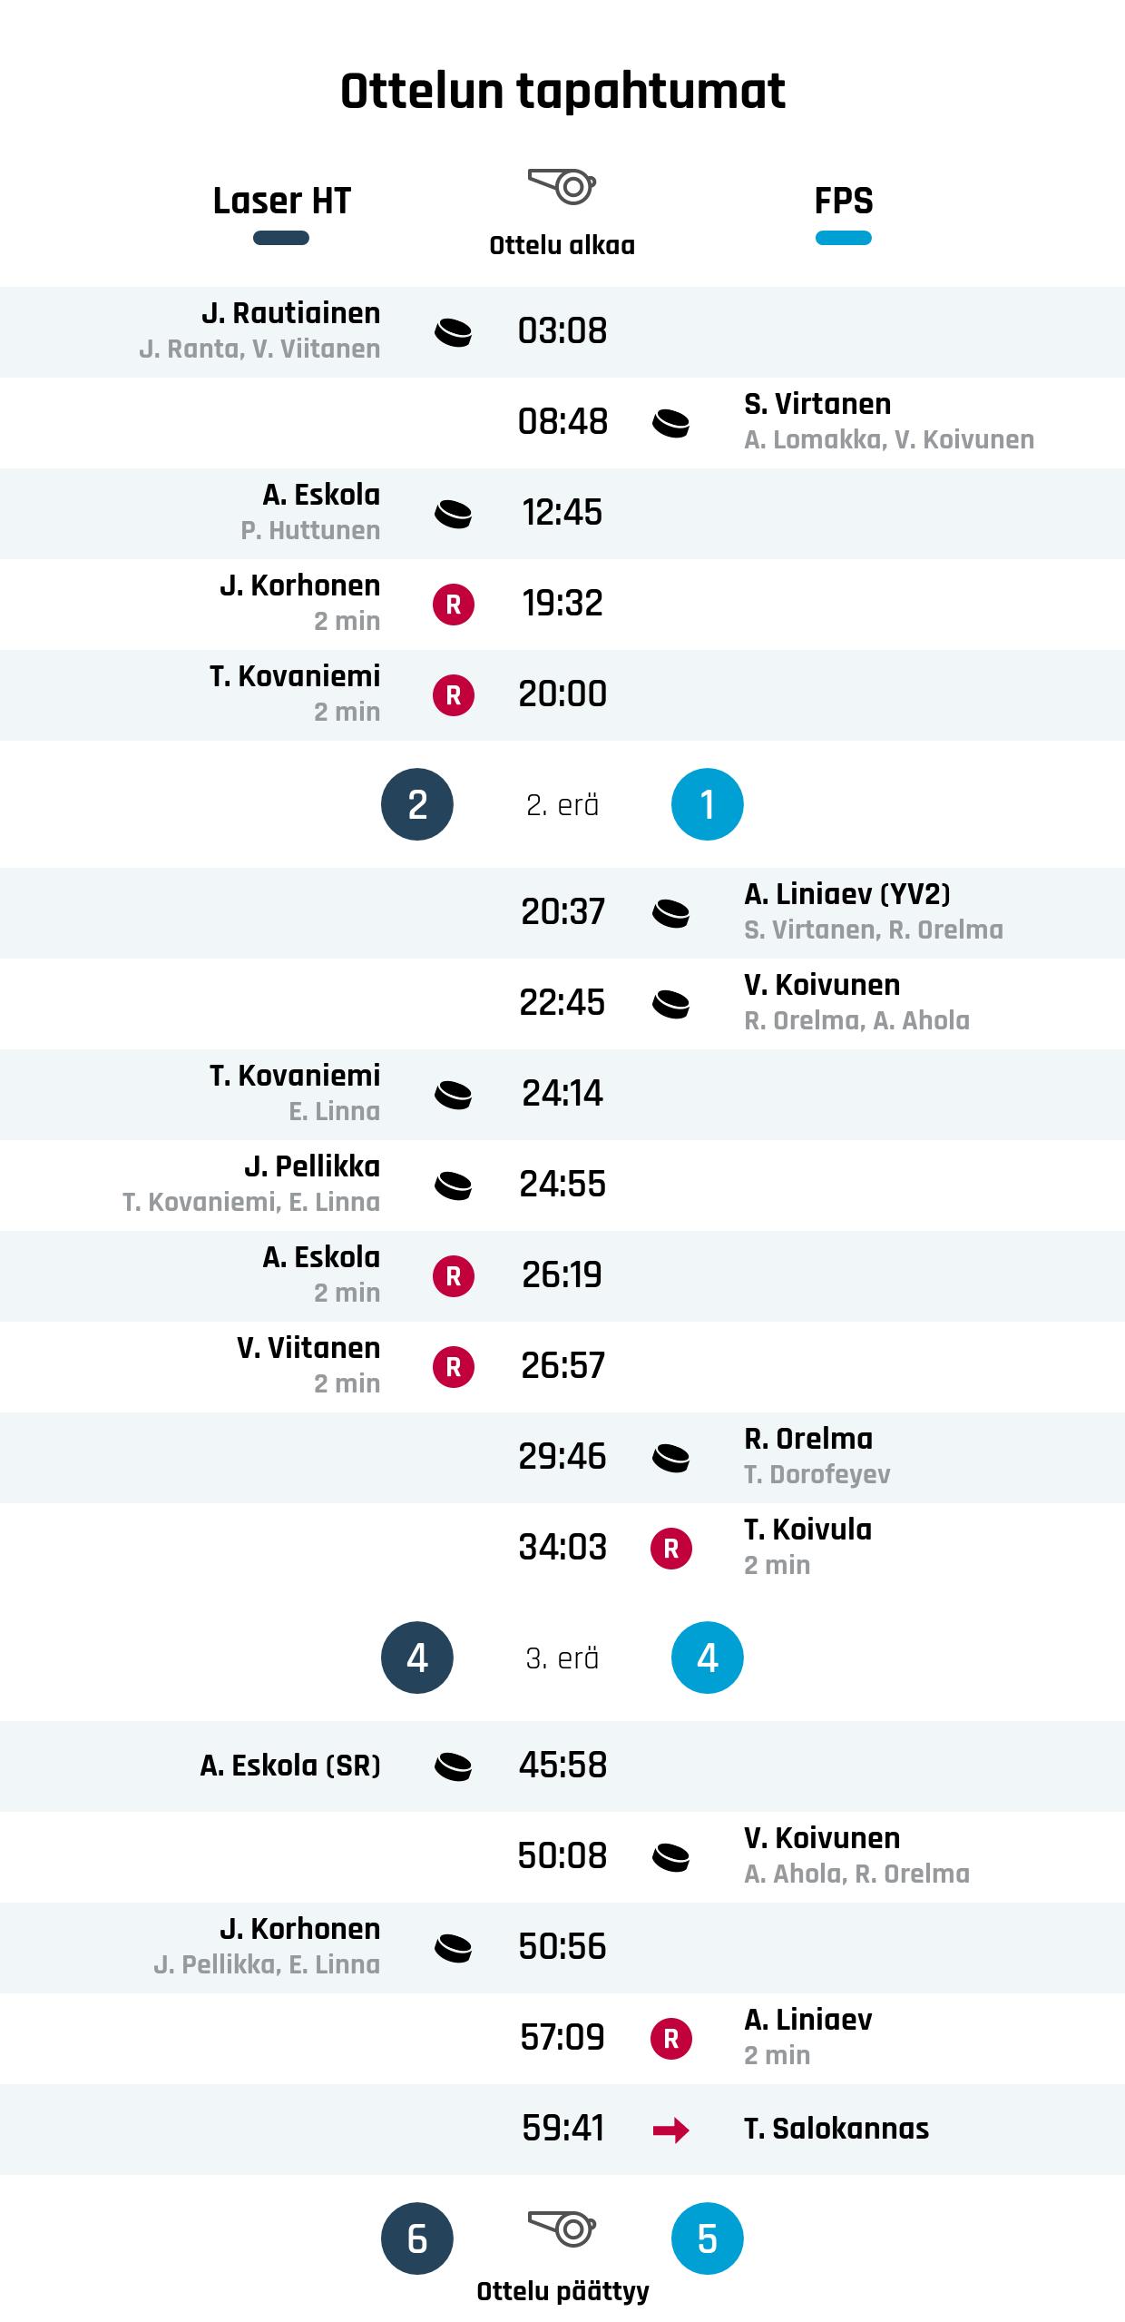1125x2322 pixels.
Task: Click the puck icon at 03:08
Action: point(453,332)
